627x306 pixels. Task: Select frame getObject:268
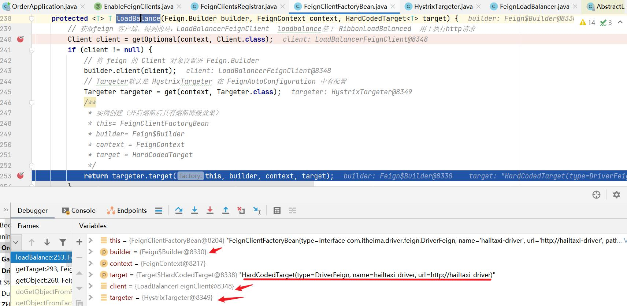click(41, 280)
